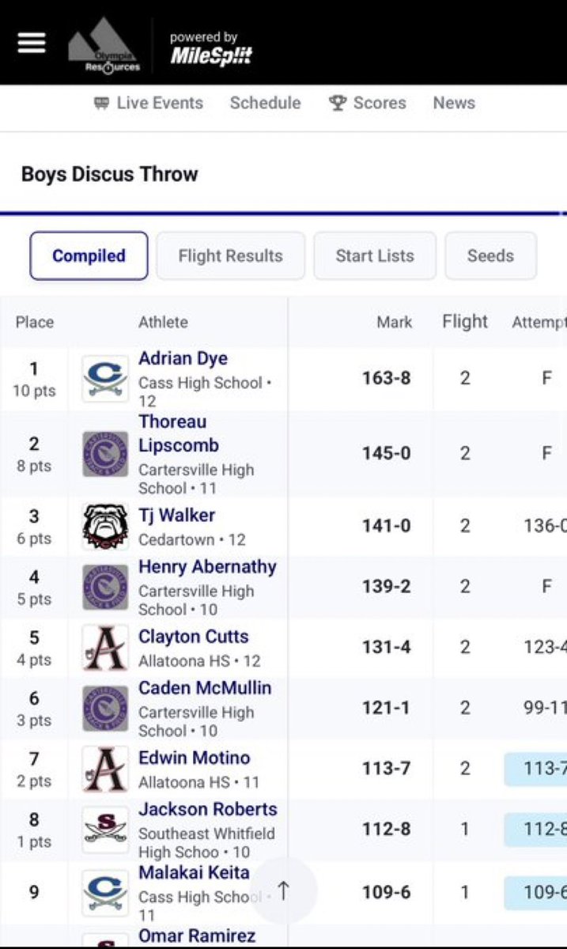The image size is (567, 949).
Task: Tap the scroll-to-top arrow button
Action: point(284,891)
